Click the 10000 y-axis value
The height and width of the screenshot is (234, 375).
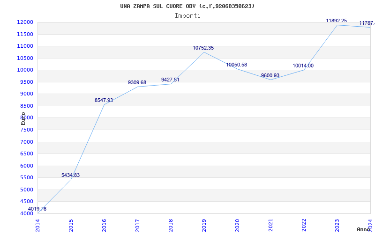[25, 70]
